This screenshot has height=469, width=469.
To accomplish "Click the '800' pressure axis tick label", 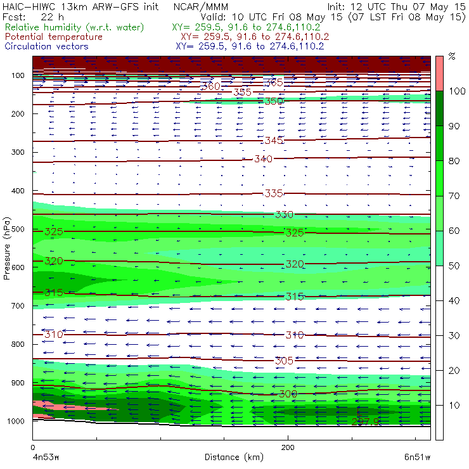I will 18,344.
